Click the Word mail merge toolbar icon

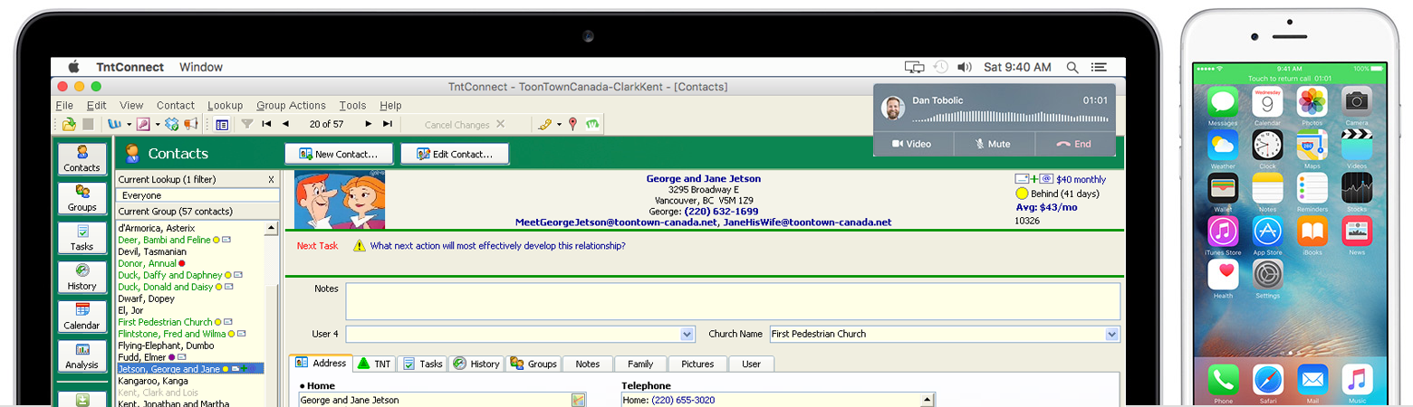115,124
